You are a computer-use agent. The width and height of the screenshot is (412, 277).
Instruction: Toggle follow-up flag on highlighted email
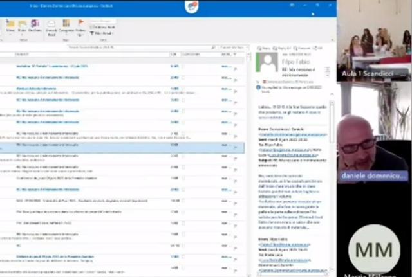click(x=236, y=145)
